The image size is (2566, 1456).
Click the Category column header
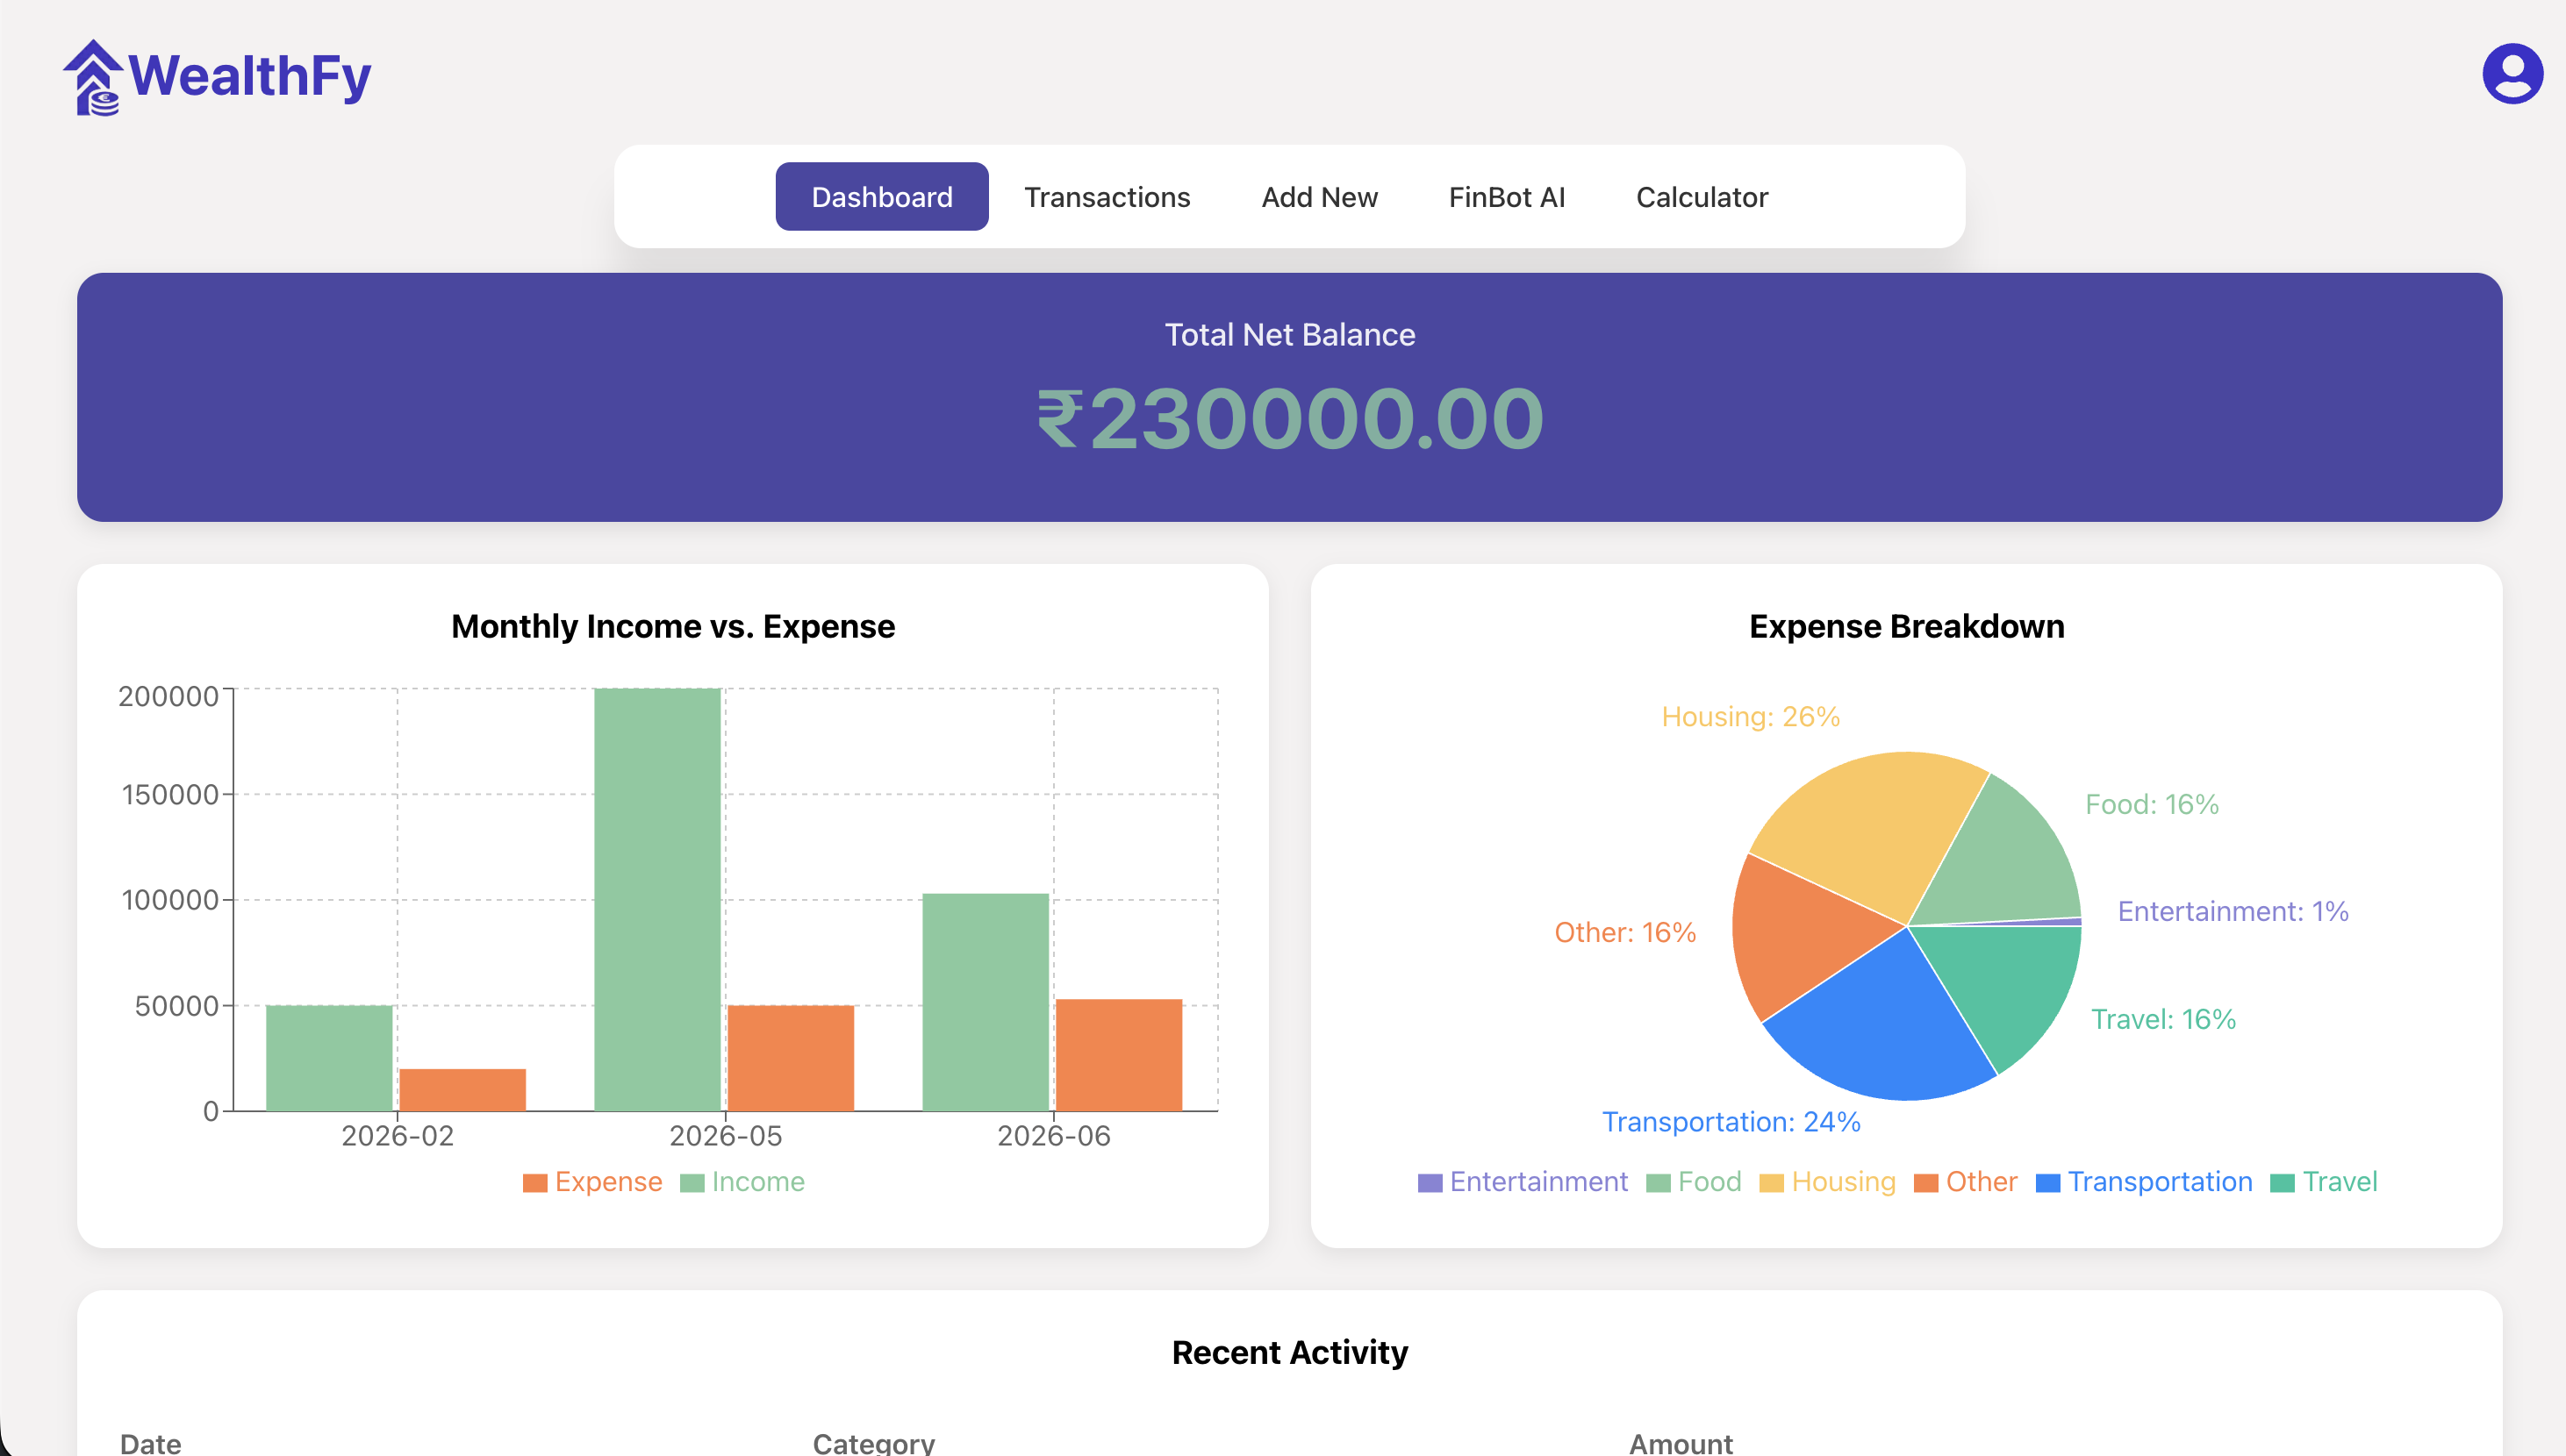tap(873, 1443)
